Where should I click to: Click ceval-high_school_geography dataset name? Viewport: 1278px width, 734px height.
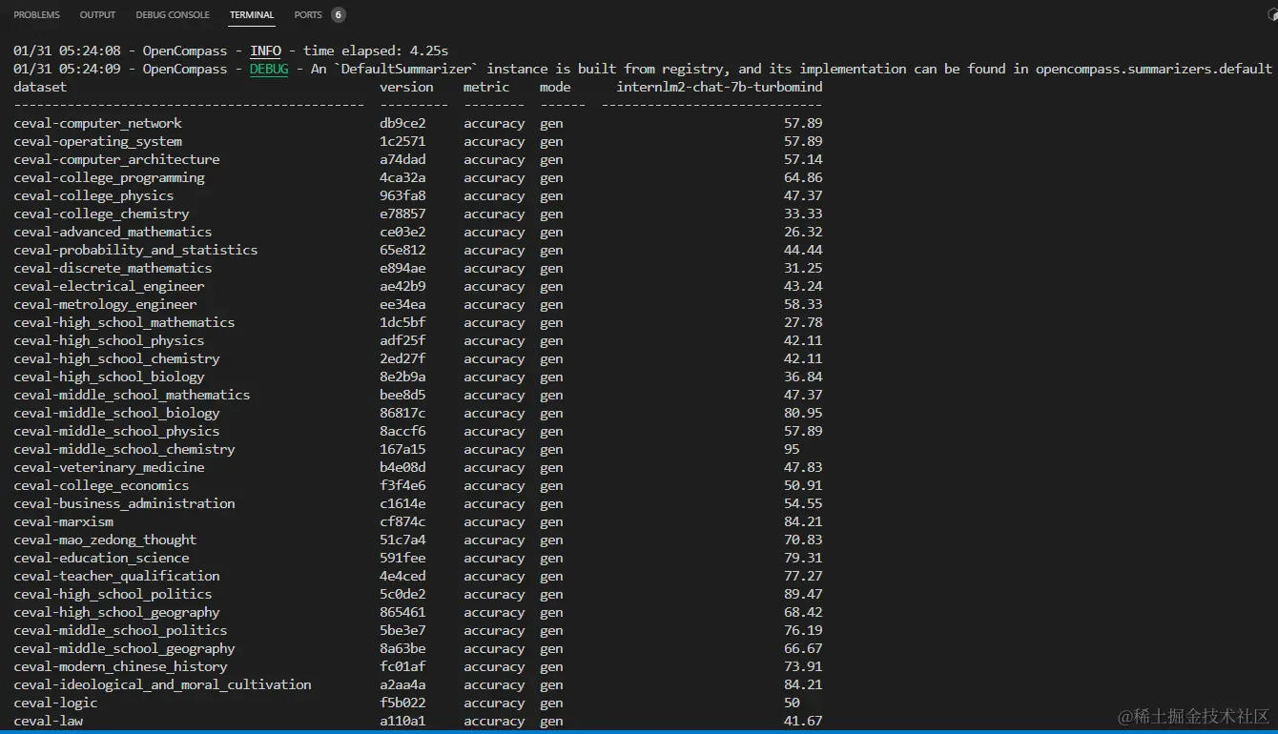click(x=116, y=612)
